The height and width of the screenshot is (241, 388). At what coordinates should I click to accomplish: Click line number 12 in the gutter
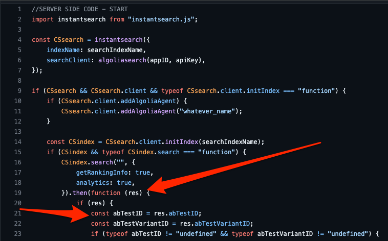(18, 122)
